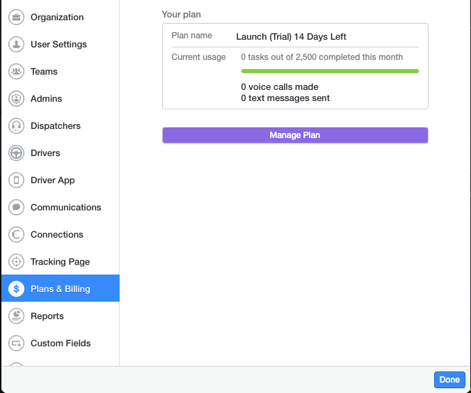Click the Tracking Page crosshair icon

pos(16,262)
